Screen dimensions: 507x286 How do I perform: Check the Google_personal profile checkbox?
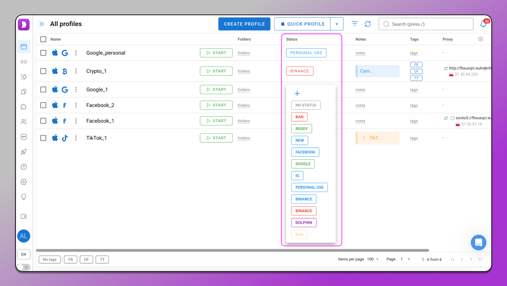pos(43,53)
